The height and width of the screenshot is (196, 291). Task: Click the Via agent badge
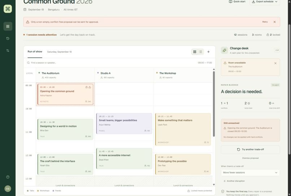275,85
